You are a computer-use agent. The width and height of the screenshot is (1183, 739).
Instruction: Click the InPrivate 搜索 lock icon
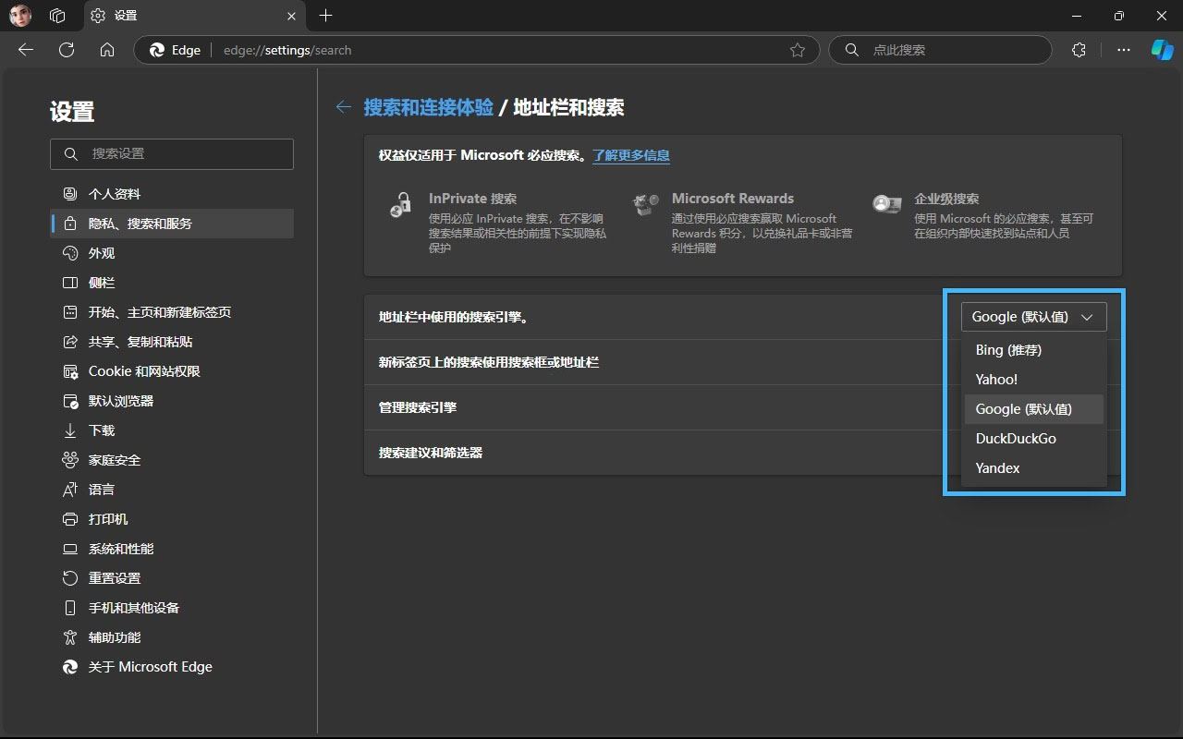(x=401, y=204)
